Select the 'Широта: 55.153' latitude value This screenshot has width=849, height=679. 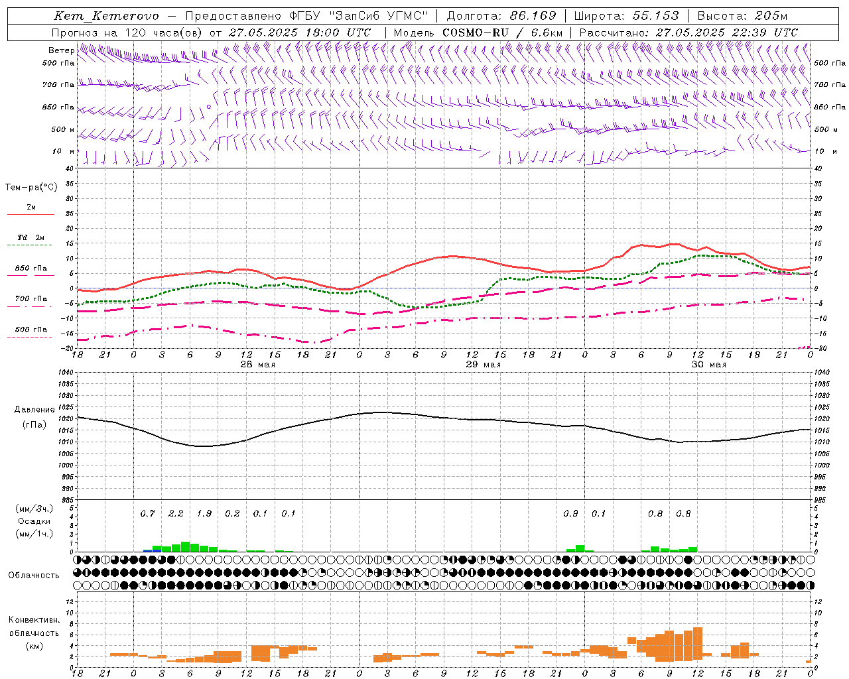(626, 16)
